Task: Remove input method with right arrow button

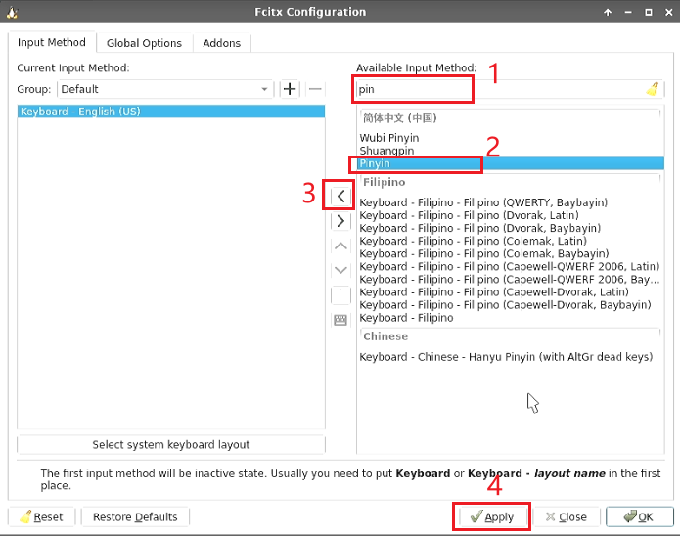Action: (340, 221)
